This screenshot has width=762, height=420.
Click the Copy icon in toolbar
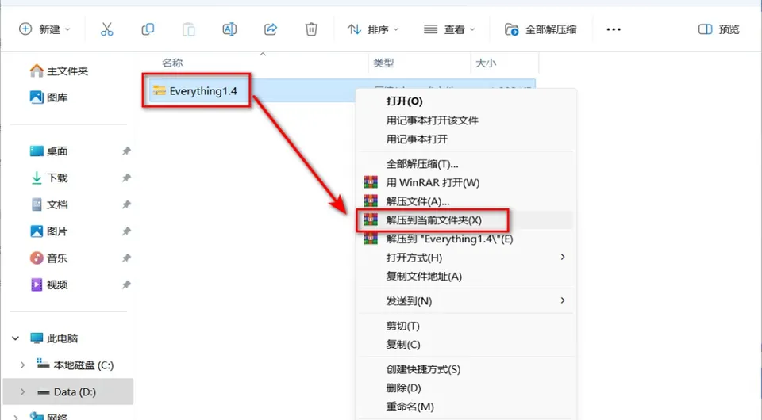pyautogui.click(x=148, y=29)
